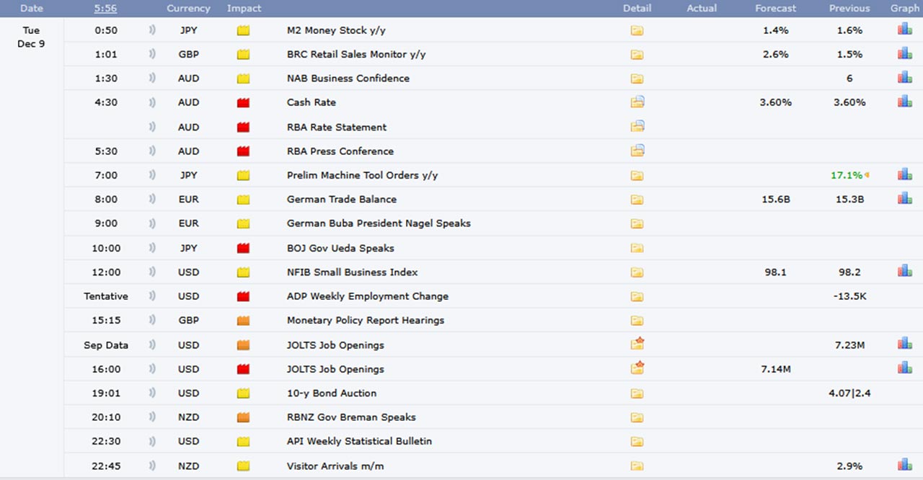Click the 5:56 time link in the header

(106, 9)
